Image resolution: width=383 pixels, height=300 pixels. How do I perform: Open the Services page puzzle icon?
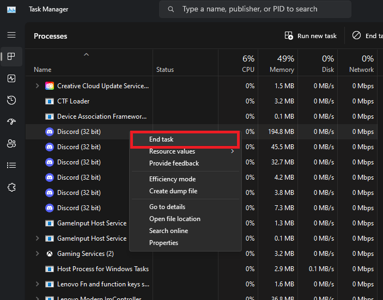tap(11, 187)
